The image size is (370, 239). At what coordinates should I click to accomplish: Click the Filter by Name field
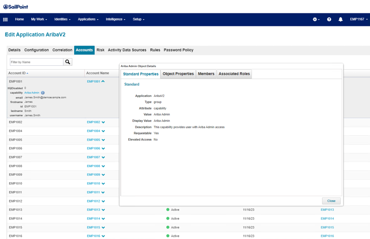[37, 62]
